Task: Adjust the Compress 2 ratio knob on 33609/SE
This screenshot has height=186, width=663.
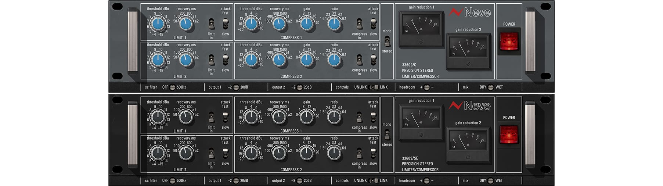Action: [334, 153]
